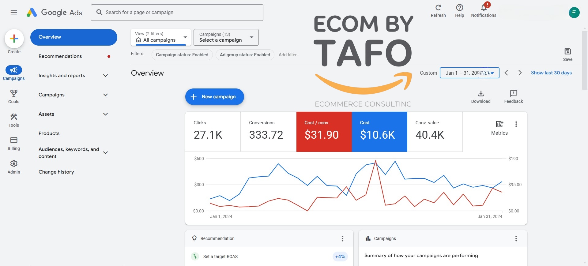Open the Metrics chart settings icon
This screenshot has height=266, width=588.
point(499,124)
